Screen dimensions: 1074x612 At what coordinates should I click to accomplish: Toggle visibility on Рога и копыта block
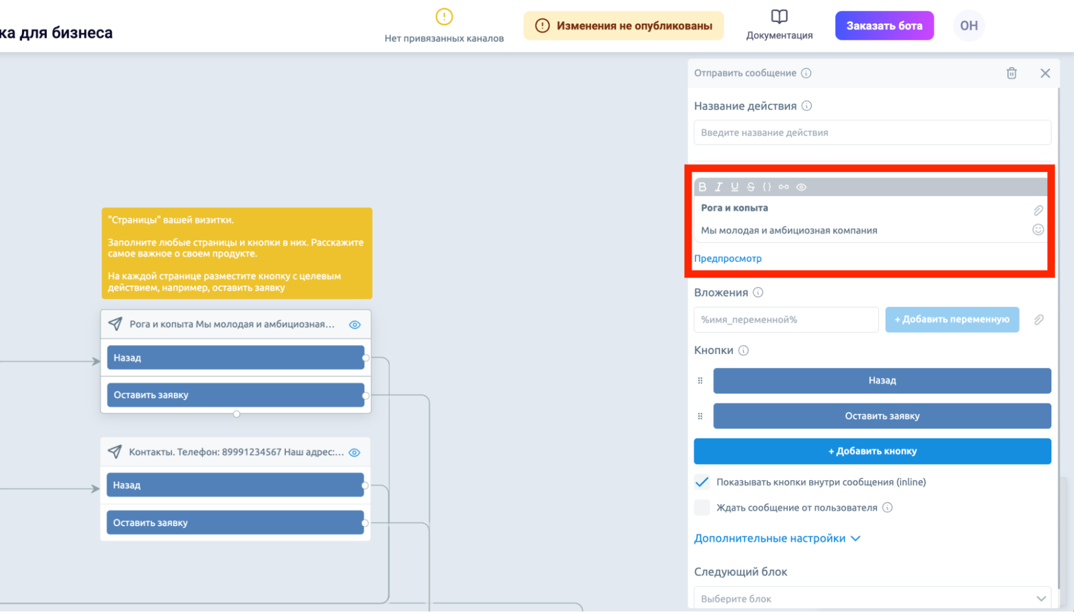coord(354,325)
